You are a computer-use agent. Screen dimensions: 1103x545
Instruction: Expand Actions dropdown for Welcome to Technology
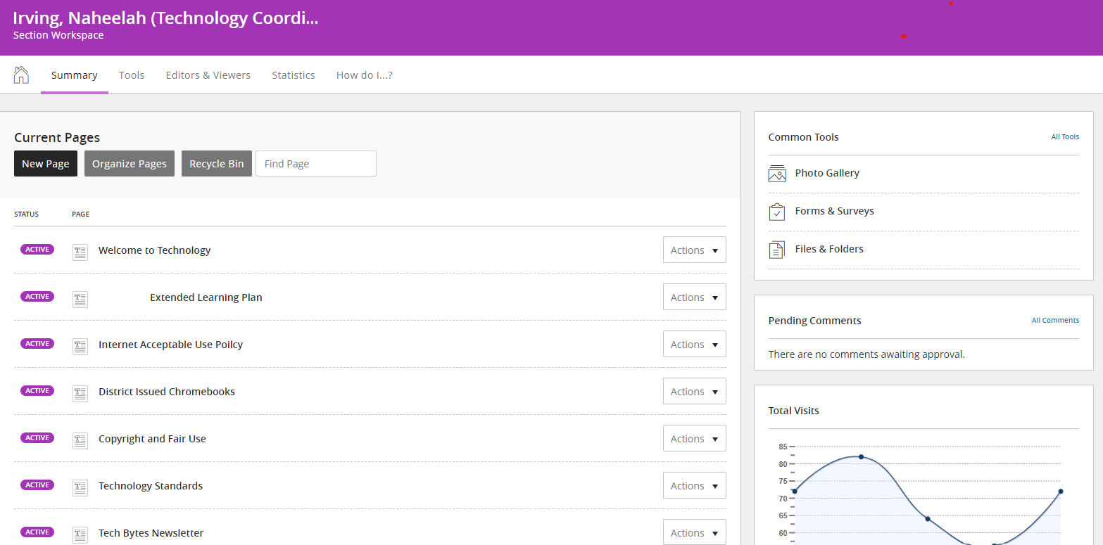[x=694, y=250]
